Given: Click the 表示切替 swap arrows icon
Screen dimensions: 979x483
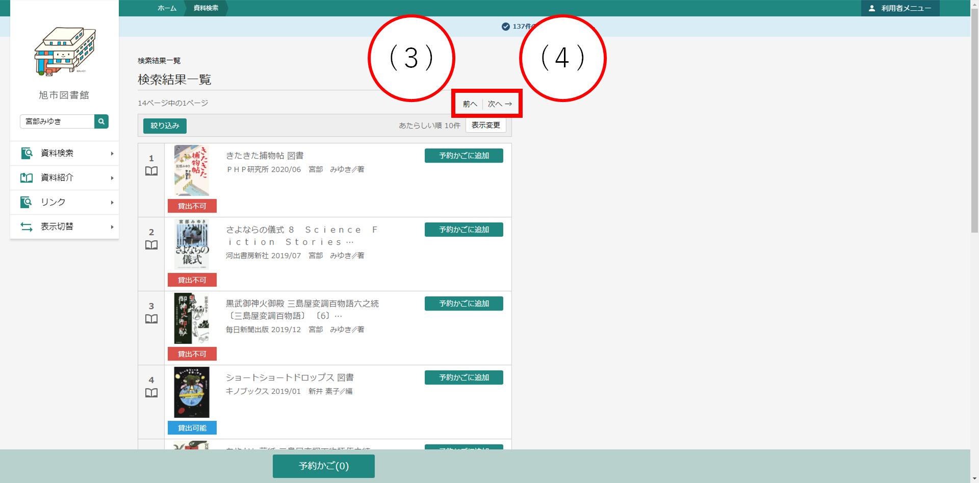Looking at the screenshot, I should click(27, 226).
